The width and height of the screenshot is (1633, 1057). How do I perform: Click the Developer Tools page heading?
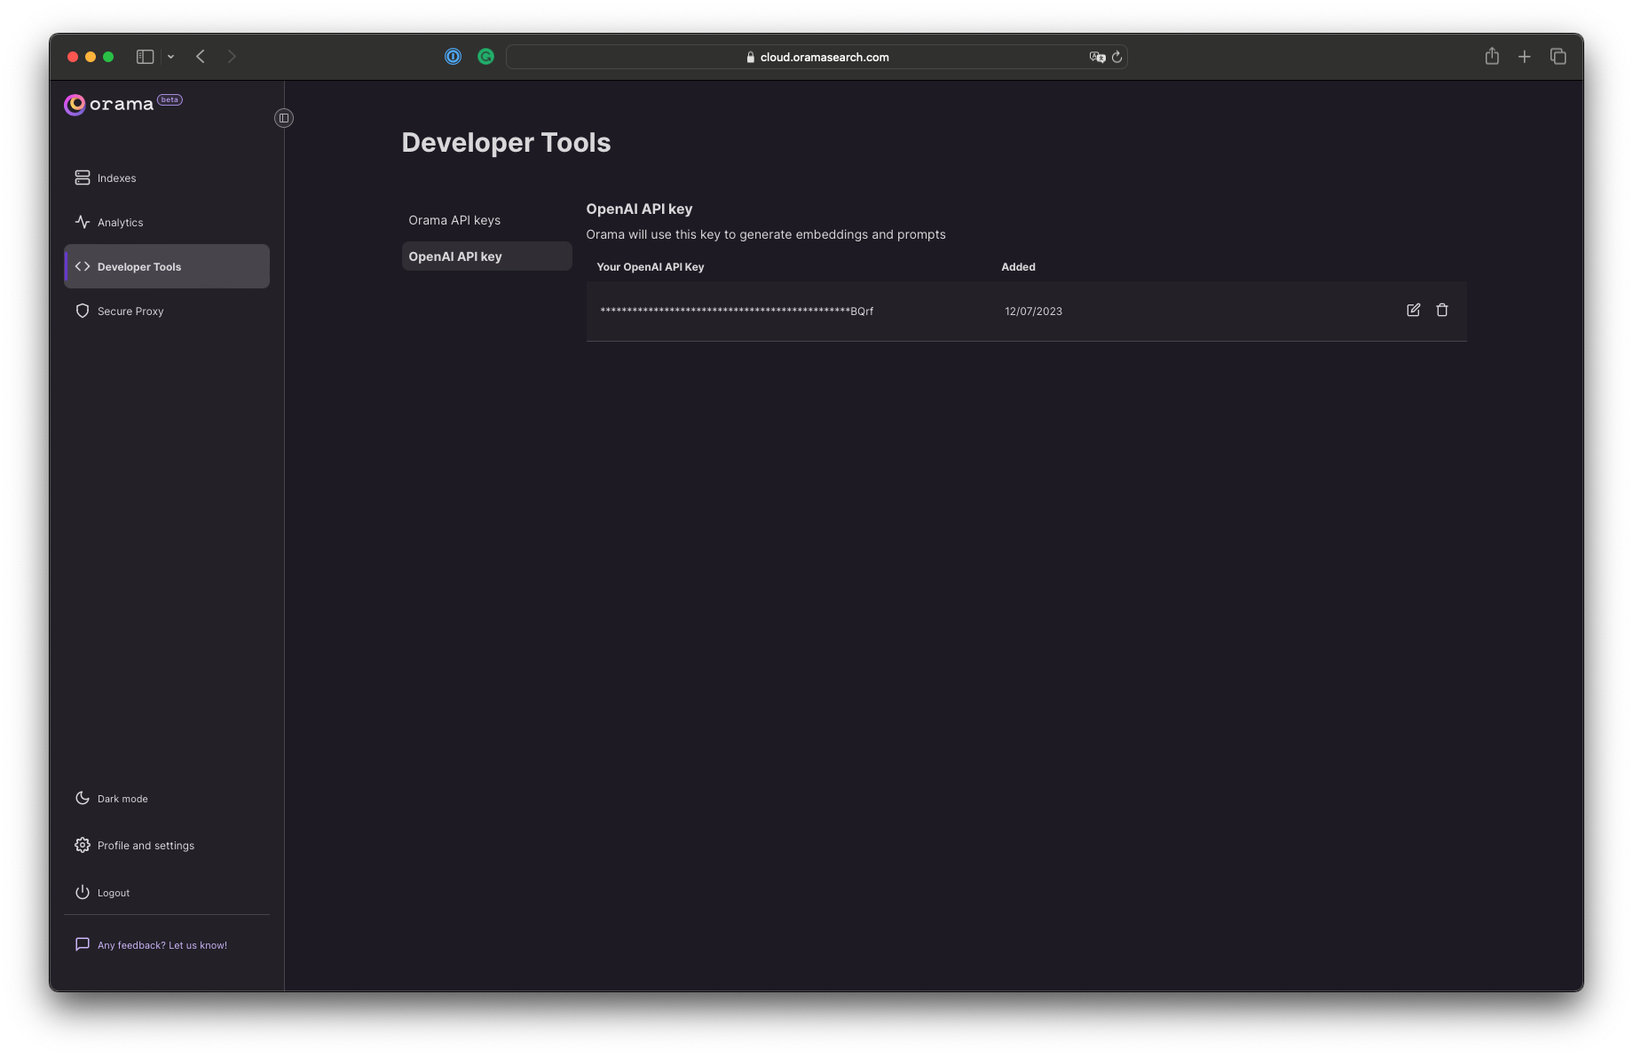point(506,143)
